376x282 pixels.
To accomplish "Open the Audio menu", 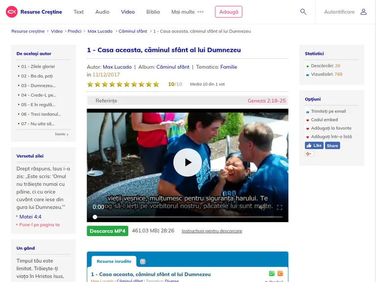I will coord(102,12).
